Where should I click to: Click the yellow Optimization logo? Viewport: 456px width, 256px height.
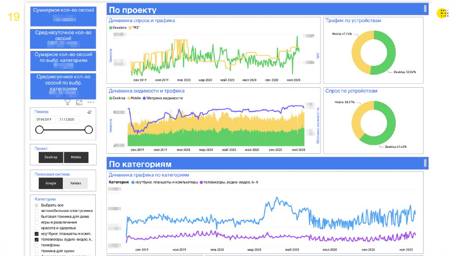click(443, 13)
